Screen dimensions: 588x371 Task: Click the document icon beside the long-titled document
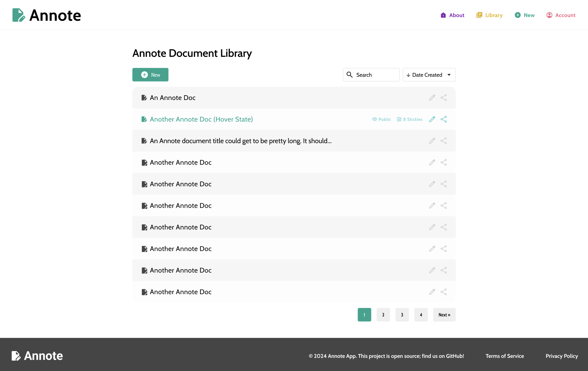coord(144,141)
